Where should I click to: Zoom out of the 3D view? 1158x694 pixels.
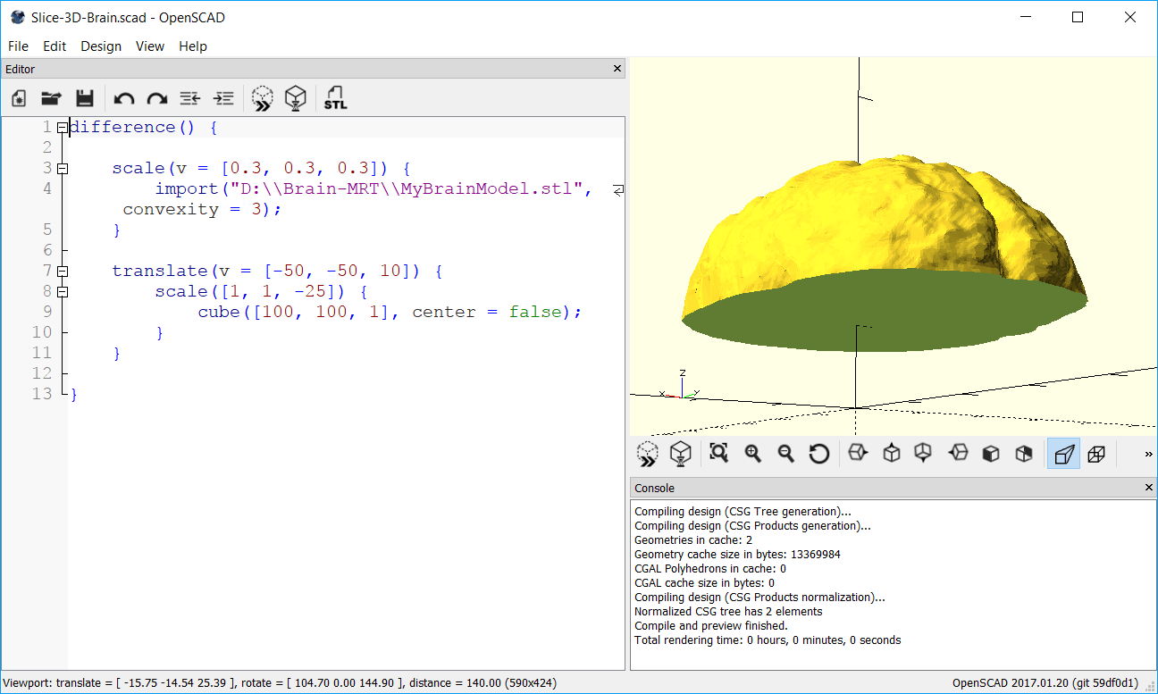point(785,454)
